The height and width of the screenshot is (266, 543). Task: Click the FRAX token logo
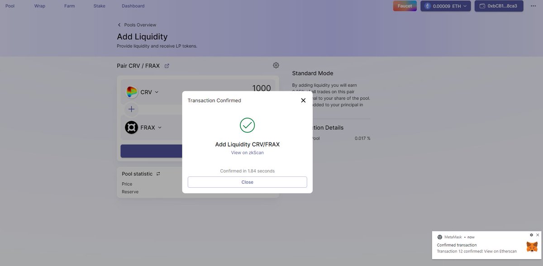coord(132,128)
